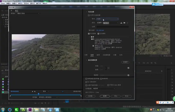Open the 源范围 序列切入/序列切出 dropdown
Image resolution: width=175 pixels, height=112 pixels.
48,97
